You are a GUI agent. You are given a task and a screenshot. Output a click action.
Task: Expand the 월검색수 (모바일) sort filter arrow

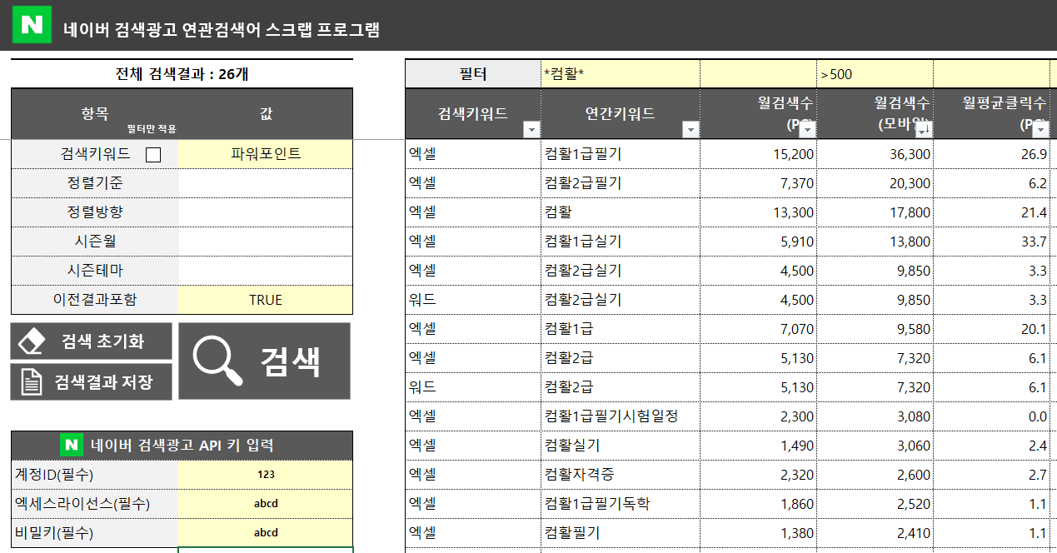[x=923, y=129]
